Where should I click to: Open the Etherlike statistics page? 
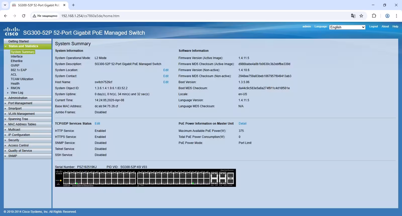[17, 61]
